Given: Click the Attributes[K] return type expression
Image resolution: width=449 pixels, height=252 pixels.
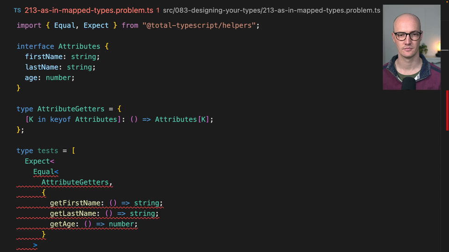Looking at the screenshot, I should coord(181,119).
